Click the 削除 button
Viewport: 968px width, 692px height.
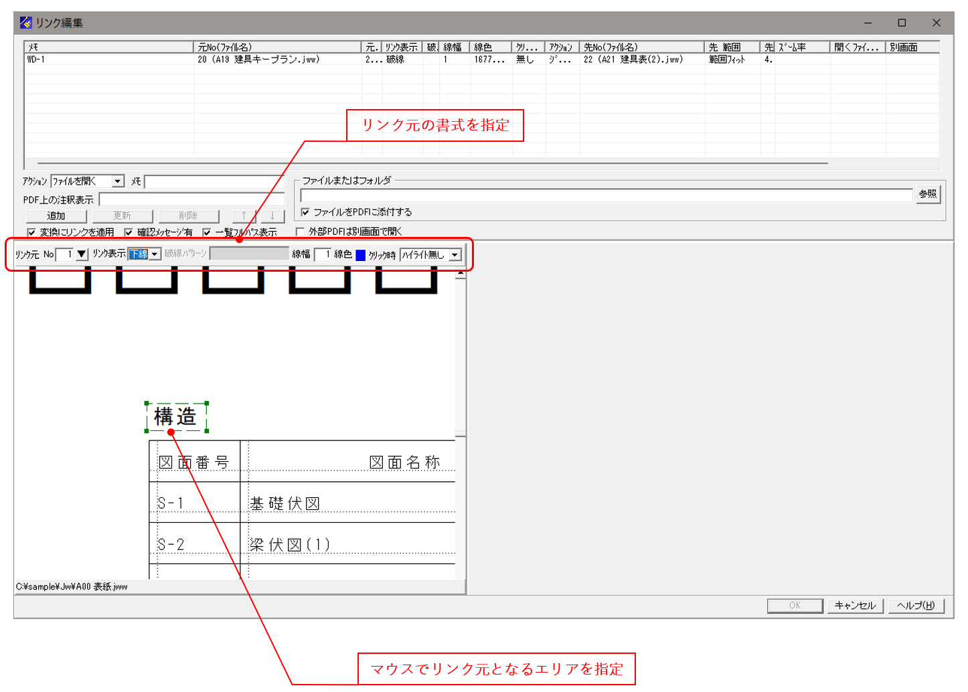tap(188, 215)
